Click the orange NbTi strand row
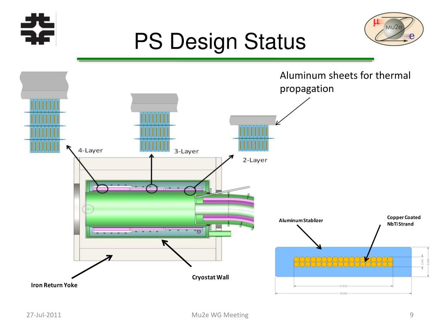The image size is (440, 330). [343, 262]
